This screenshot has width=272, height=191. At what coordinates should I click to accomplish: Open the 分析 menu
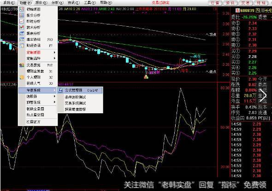pos(58,3)
